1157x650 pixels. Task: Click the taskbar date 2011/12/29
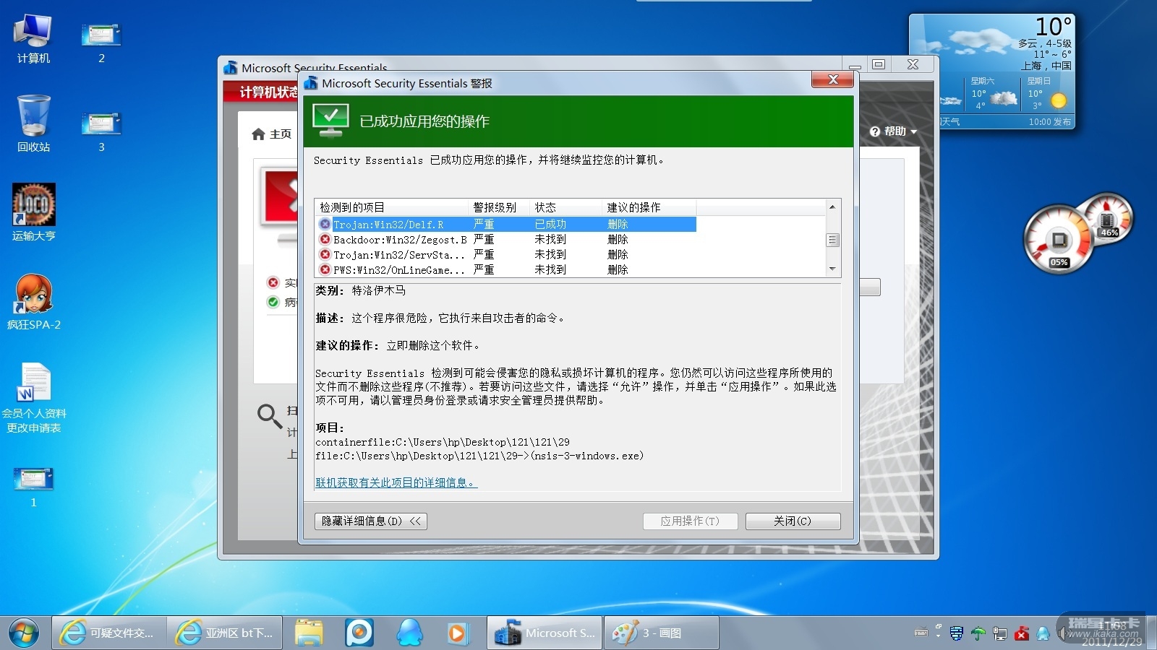tap(1111, 641)
